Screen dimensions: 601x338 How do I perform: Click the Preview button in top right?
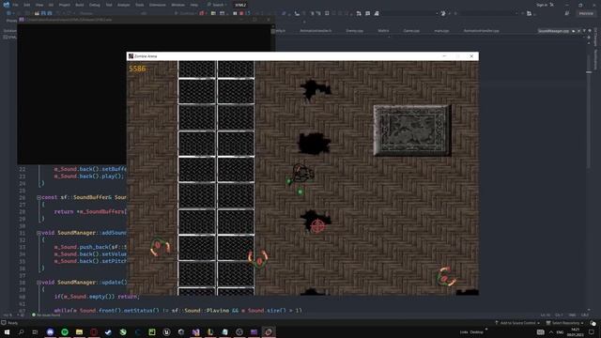coord(586,13)
